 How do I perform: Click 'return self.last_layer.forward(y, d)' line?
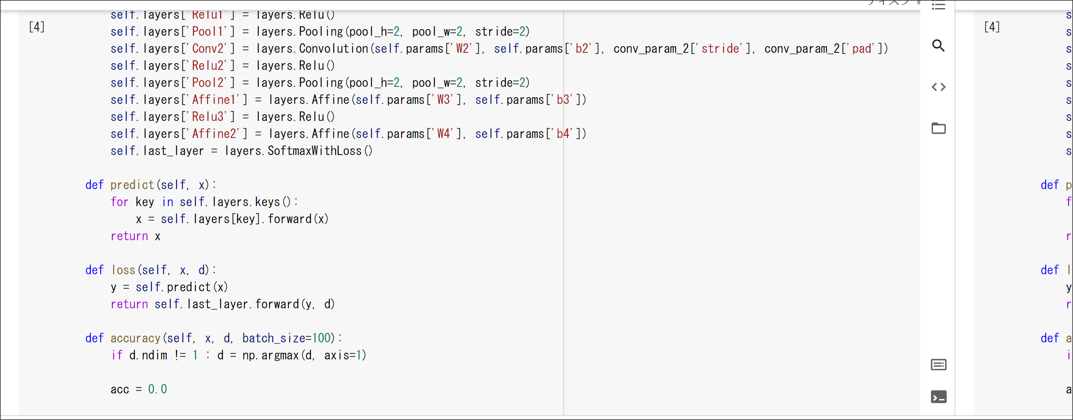point(223,304)
